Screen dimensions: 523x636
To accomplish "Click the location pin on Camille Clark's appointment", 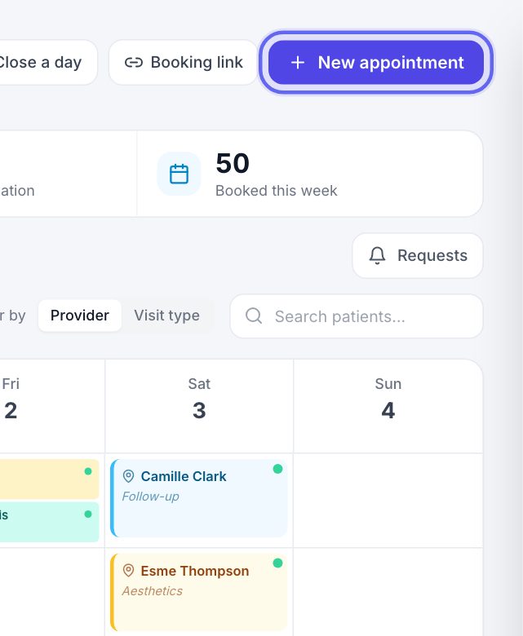I will click(128, 476).
